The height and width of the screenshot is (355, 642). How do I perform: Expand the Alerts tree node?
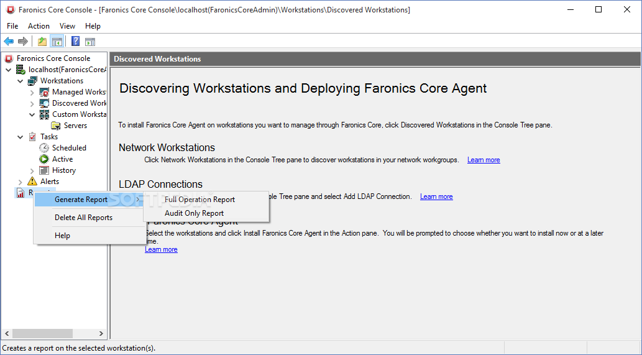pyautogui.click(x=20, y=182)
